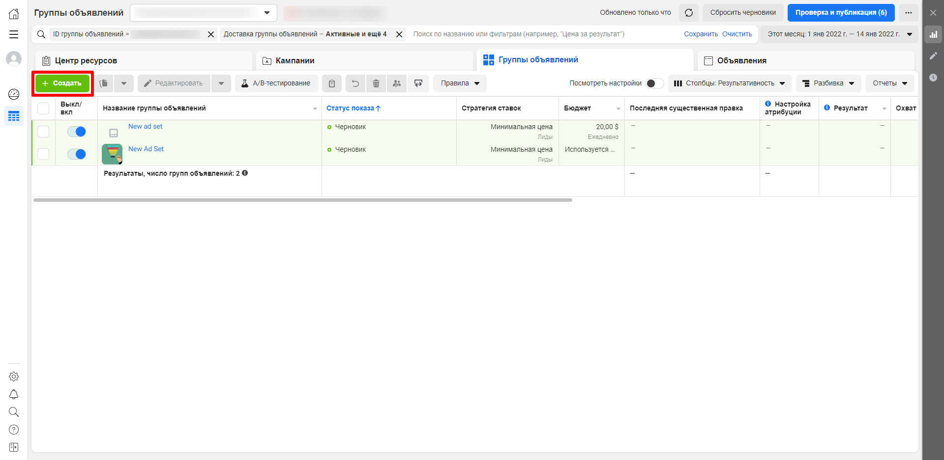
Task: Click the refresh data icon
Action: pyautogui.click(x=688, y=13)
